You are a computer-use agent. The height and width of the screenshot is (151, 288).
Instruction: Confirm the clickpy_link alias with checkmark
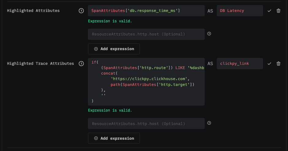pyautogui.click(x=269, y=64)
